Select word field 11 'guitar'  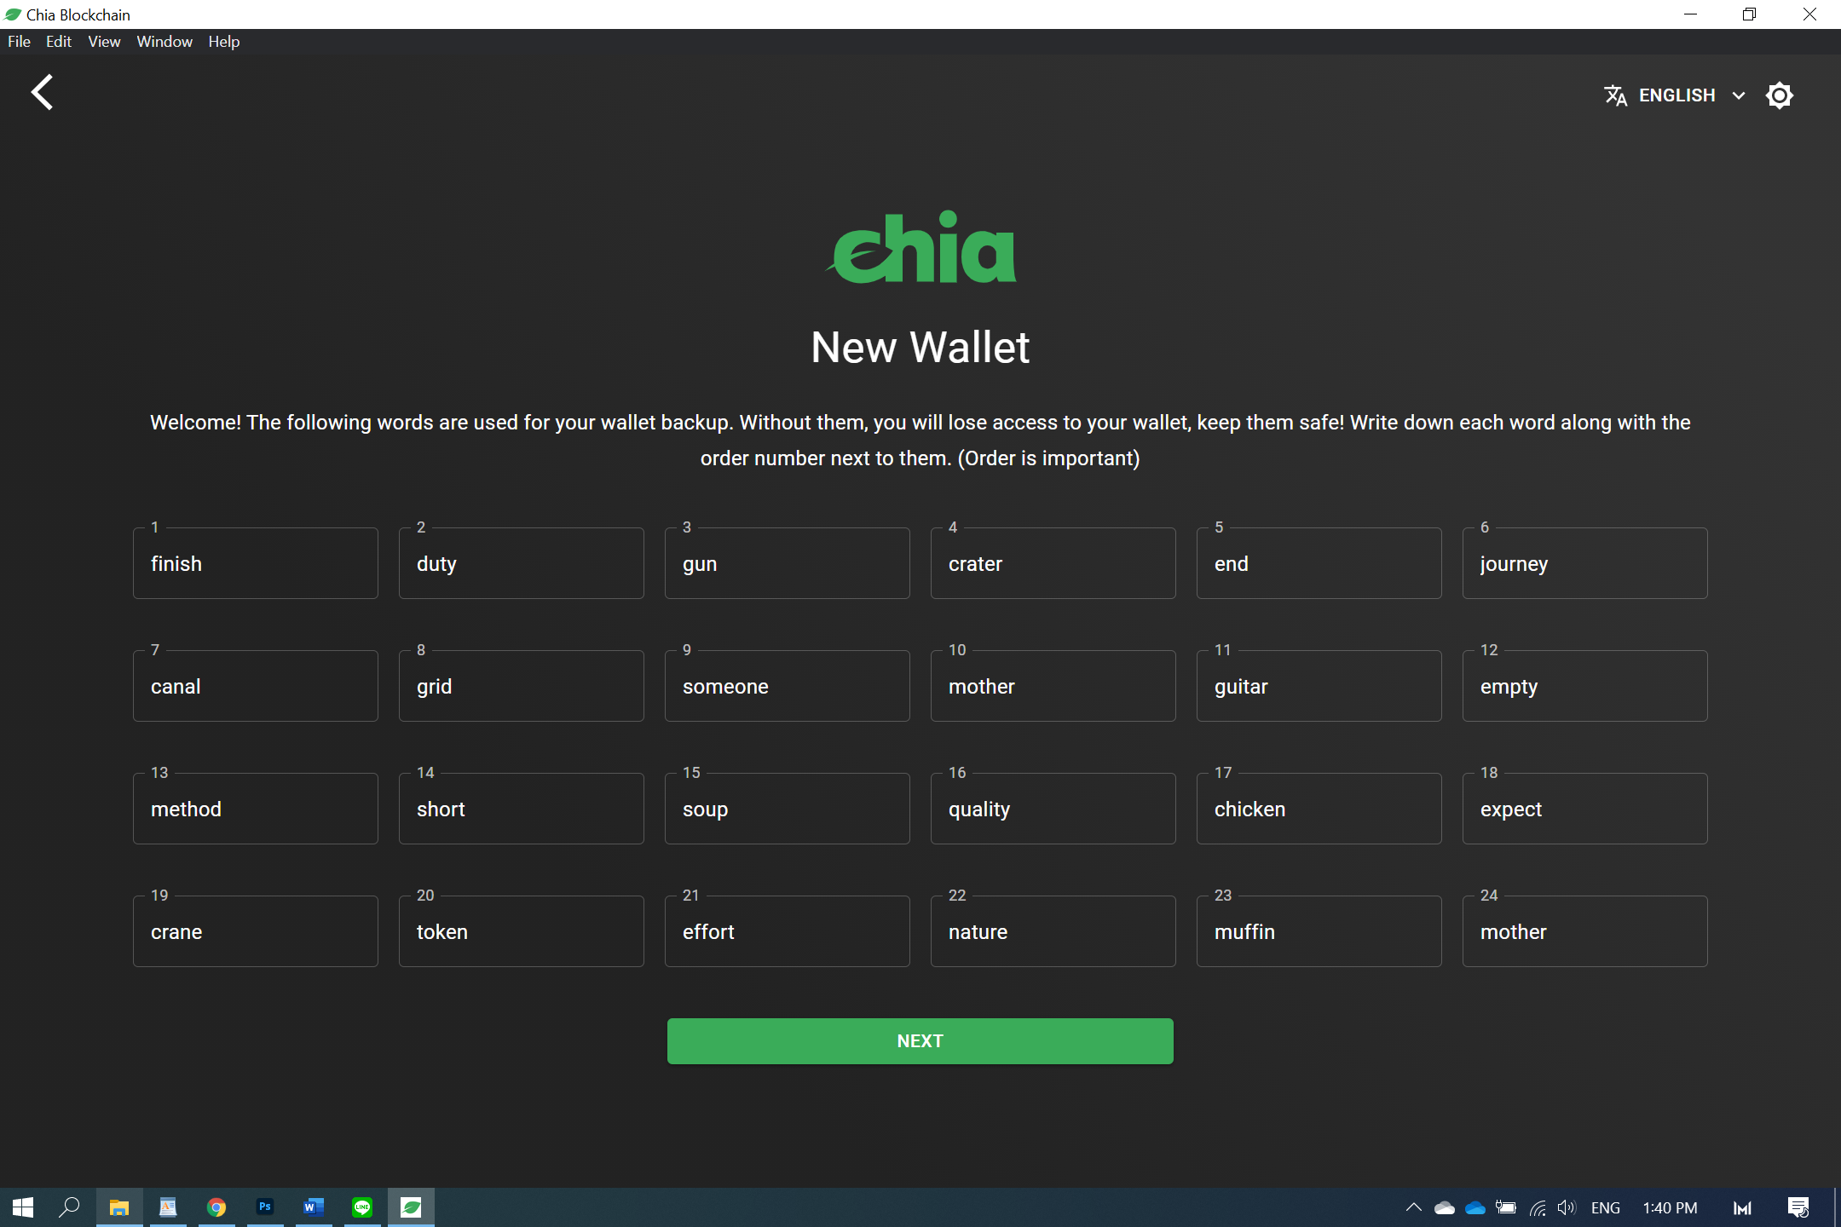pyautogui.click(x=1319, y=686)
